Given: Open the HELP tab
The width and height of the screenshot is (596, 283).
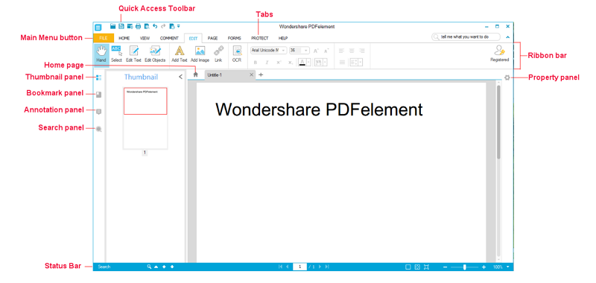Looking at the screenshot, I should pos(283,38).
